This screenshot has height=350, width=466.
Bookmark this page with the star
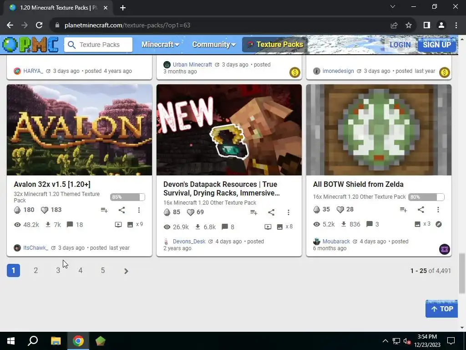pyautogui.click(x=409, y=26)
